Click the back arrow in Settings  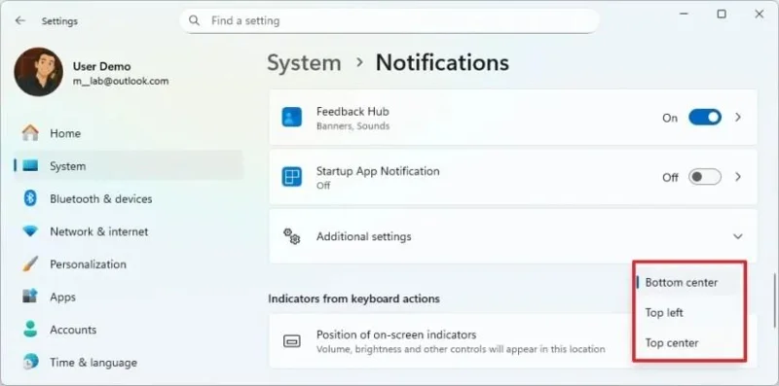pos(19,20)
